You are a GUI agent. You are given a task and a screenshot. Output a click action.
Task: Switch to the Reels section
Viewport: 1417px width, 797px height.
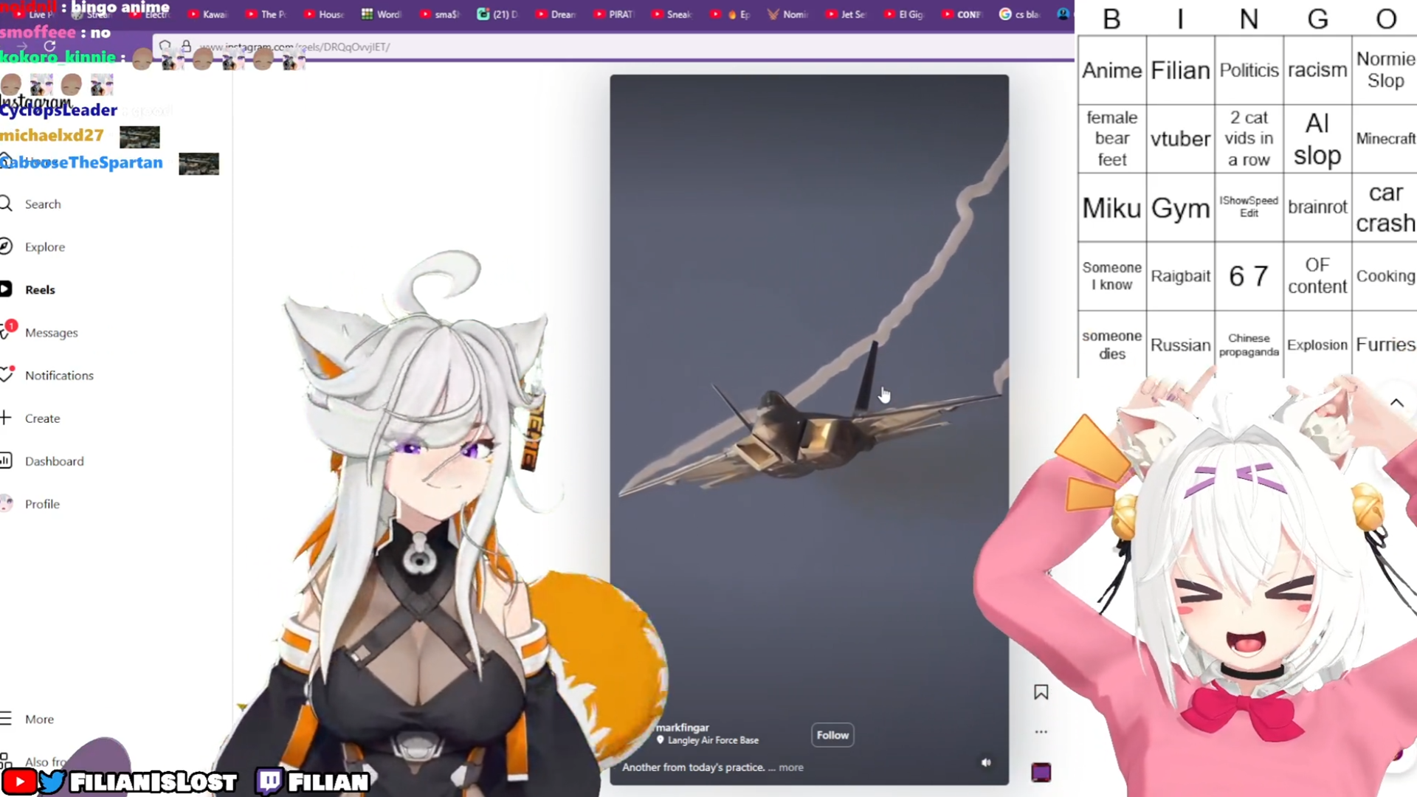point(39,290)
